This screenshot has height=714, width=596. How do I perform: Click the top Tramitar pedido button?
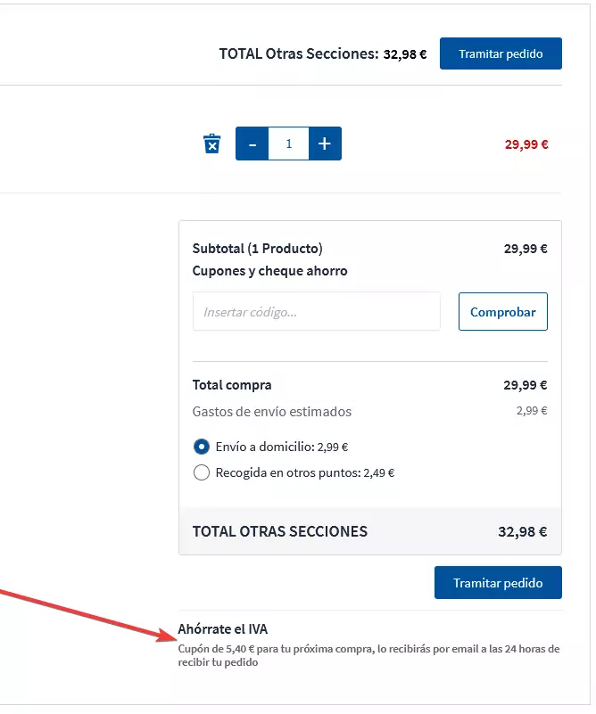pos(501,53)
